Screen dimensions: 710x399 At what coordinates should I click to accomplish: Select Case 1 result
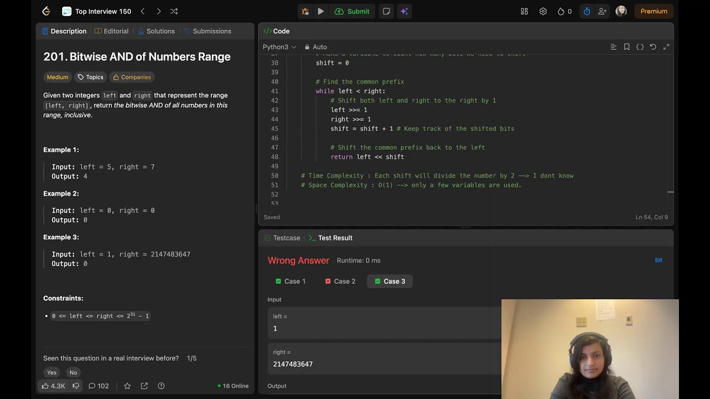[291, 282]
